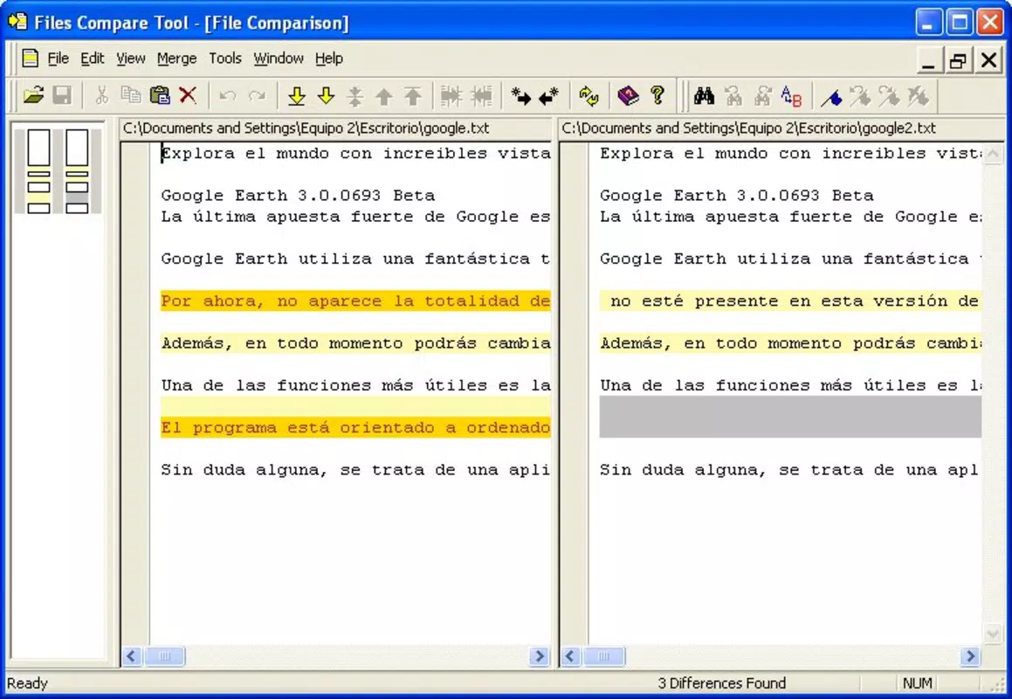Click the Copy icon in the toolbar
The image size is (1012, 699).
point(131,95)
